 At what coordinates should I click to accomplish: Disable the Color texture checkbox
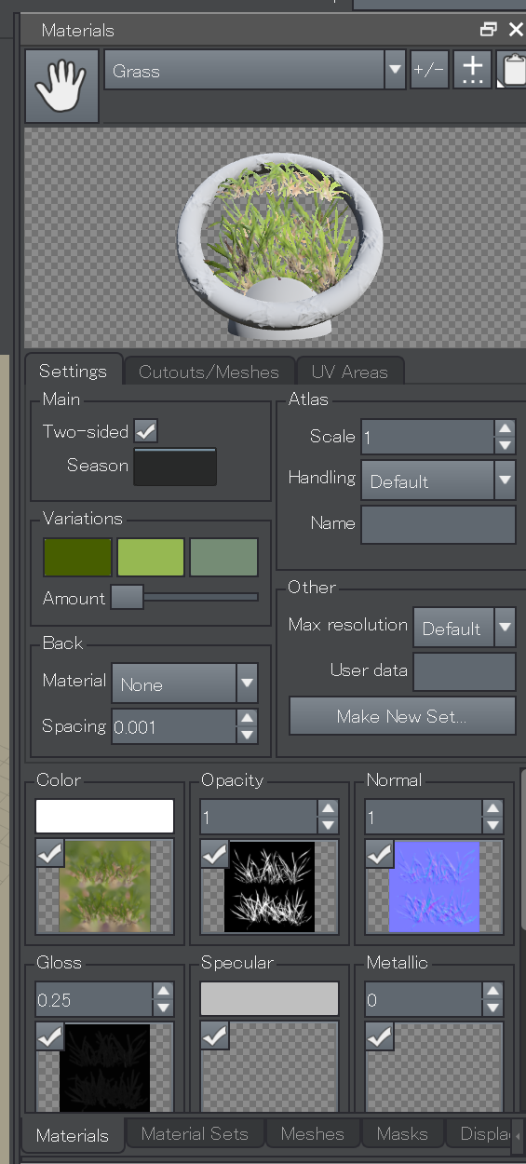click(x=49, y=853)
